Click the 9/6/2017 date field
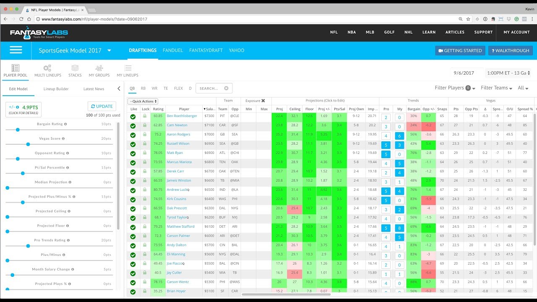Viewport: 537px width, 302px height. point(467,73)
